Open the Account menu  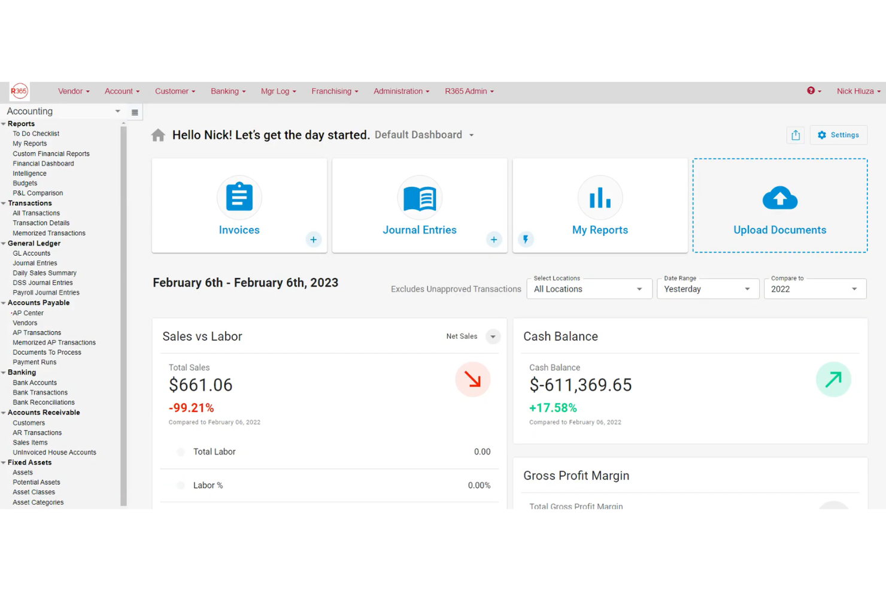click(x=122, y=91)
